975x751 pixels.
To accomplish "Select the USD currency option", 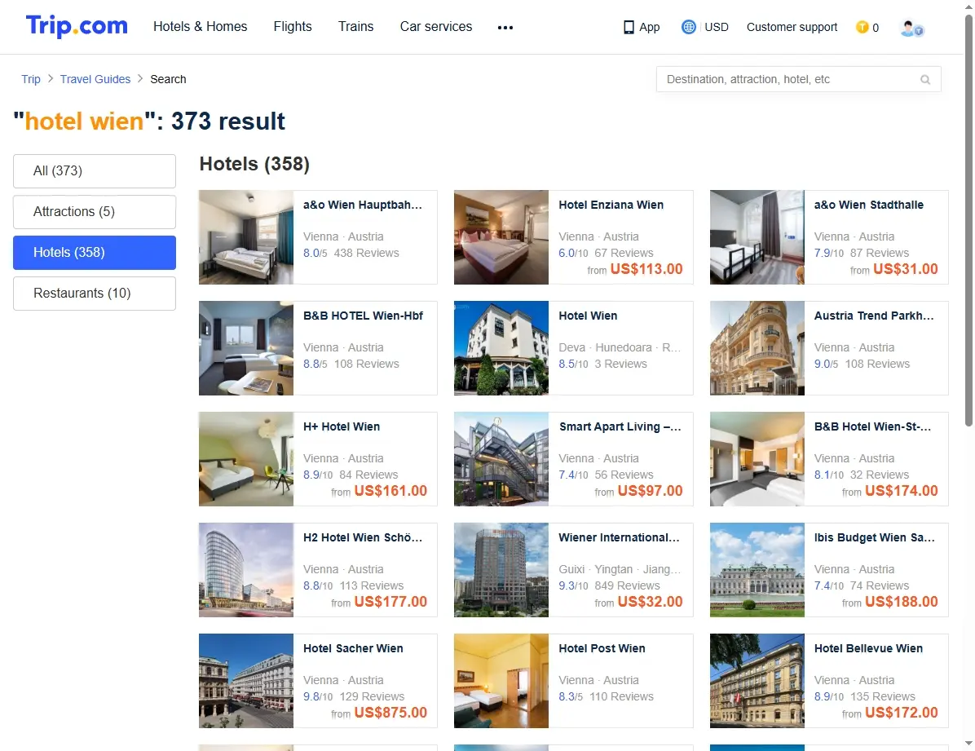I will click(x=717, y=28).
